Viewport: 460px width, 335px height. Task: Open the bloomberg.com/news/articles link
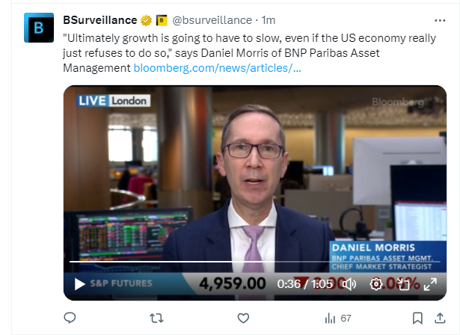[x=217, y=68]
